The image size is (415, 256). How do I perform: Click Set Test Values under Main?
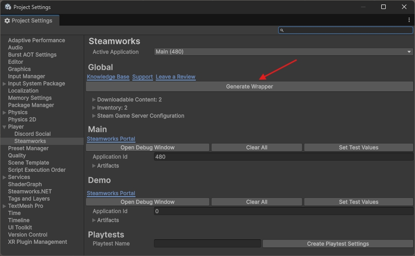click(x=358, y=148)
